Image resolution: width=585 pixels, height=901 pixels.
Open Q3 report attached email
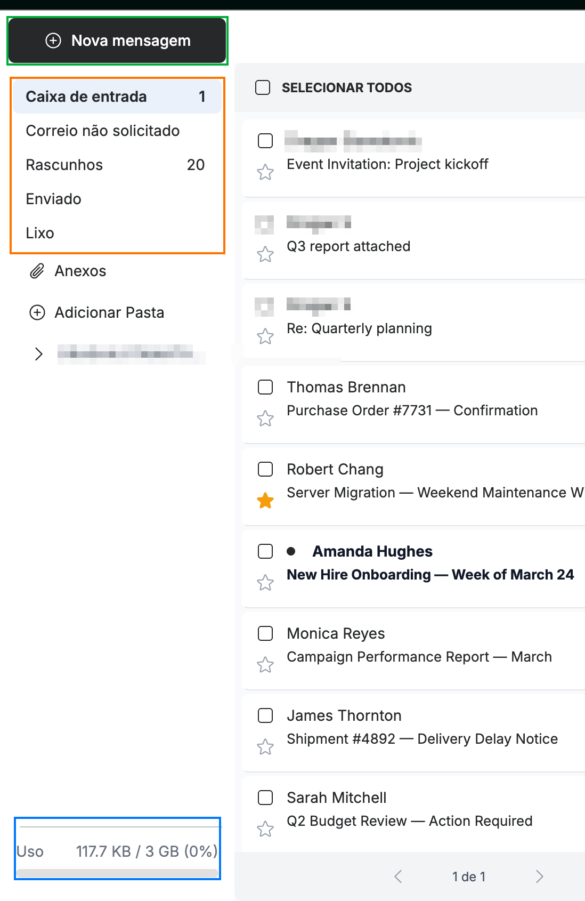348,246
